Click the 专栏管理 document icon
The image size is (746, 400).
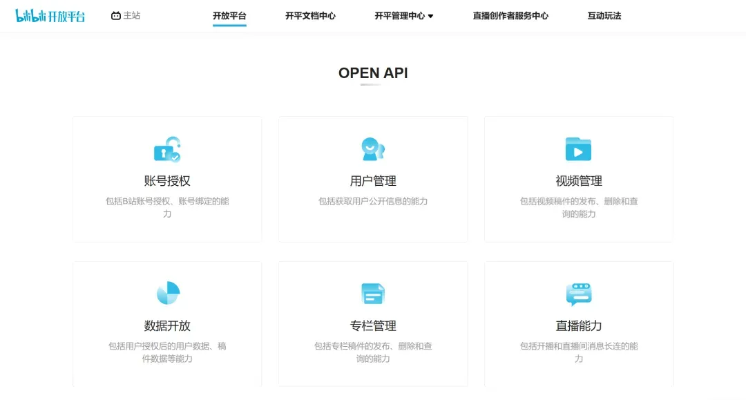[x=373, y=294]
